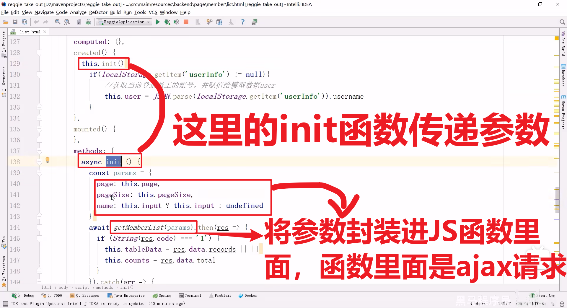The image size is (567, 308).
Task: Open the Refactor menu
Action: (x=98, y=12)
